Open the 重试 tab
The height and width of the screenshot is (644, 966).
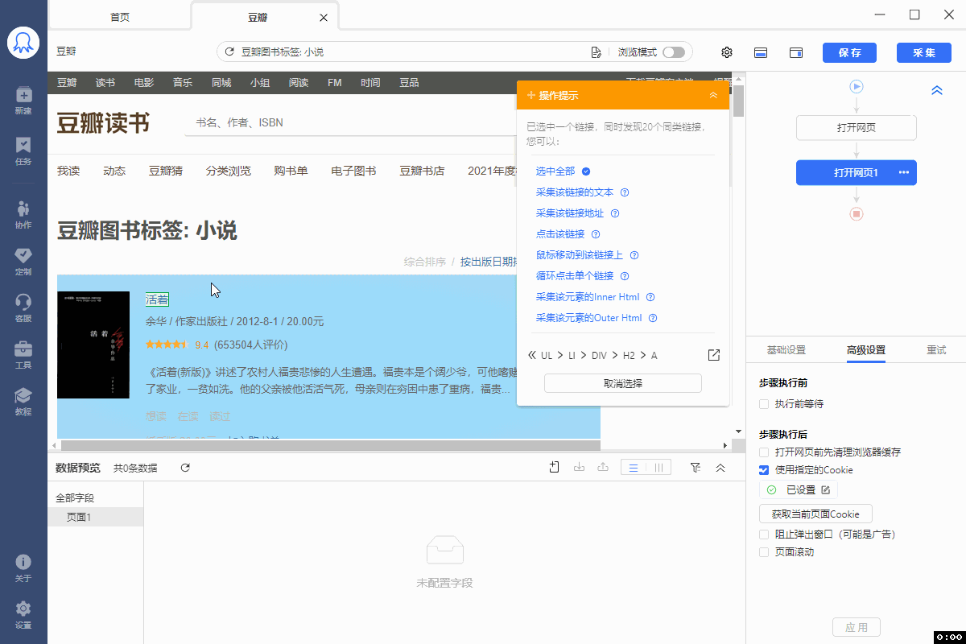click(x=936, y=350)
